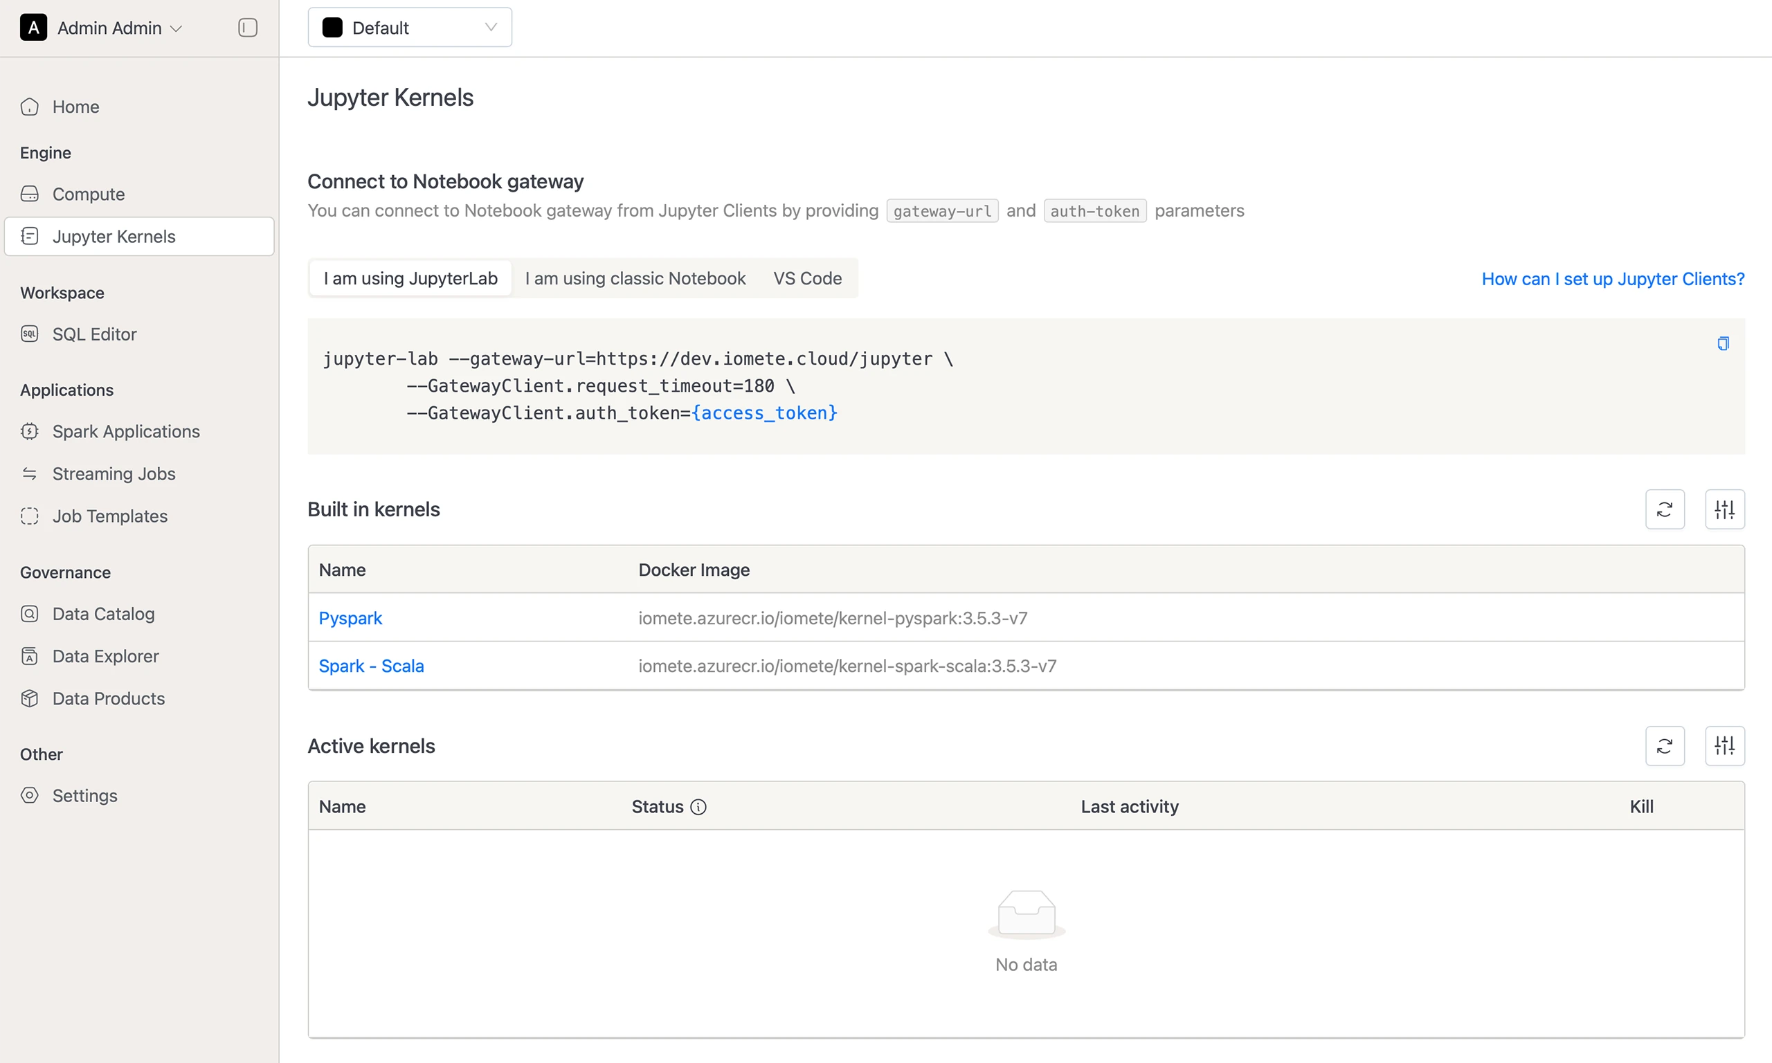This screenshot has width=1772, height=1063.
Task: Click the gateway-url code tag
Action: [x=942, y=210]
